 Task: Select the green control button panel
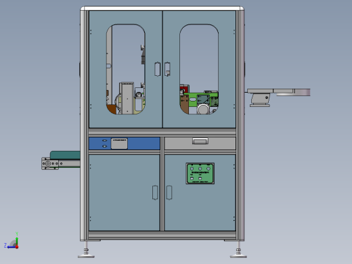(200, 173)
